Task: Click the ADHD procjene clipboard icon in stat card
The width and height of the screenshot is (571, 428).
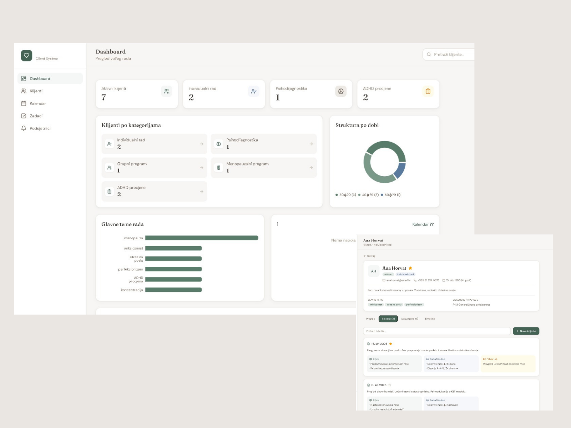Action: click(428, 91)
